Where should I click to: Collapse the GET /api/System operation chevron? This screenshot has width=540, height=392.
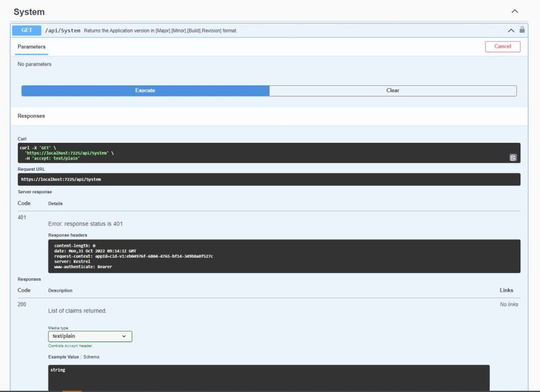pos(511,31)
